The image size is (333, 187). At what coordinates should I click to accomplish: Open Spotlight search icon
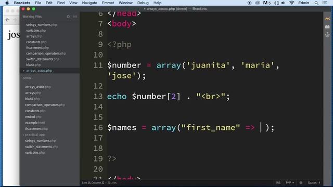(316, 3)
